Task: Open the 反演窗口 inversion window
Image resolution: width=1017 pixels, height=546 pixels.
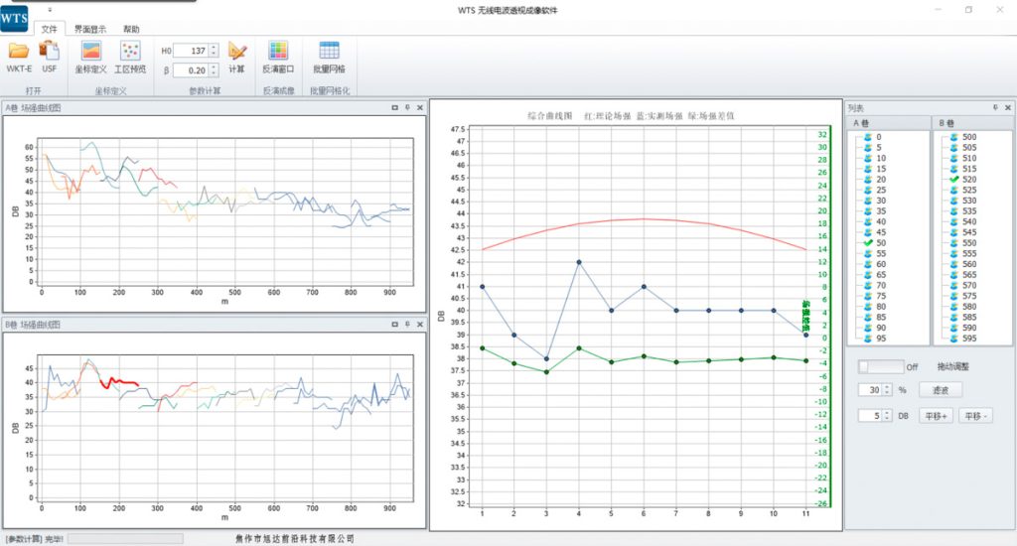Action: [278, 57]
